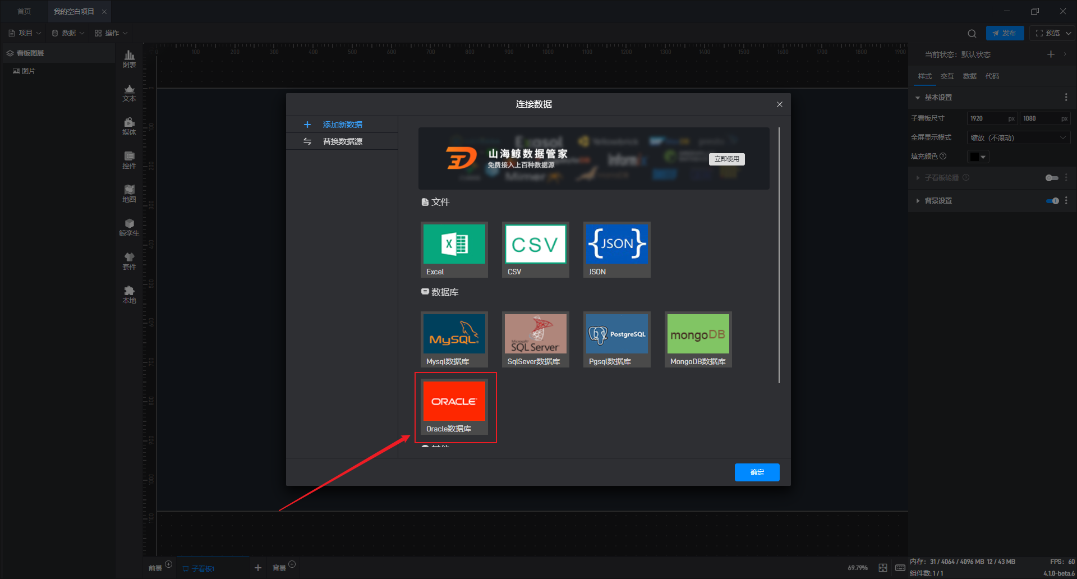Choose the CSV file data source
Screen dimensions: 1077x579
click(x=536, y=250)
